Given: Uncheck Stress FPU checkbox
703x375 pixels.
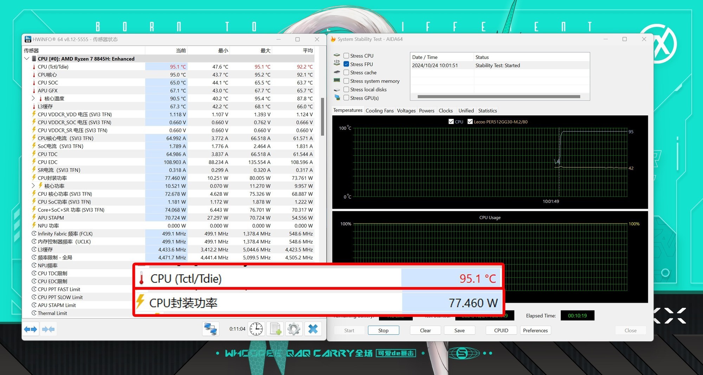Looking at the screenshot, I should [346, 64].
